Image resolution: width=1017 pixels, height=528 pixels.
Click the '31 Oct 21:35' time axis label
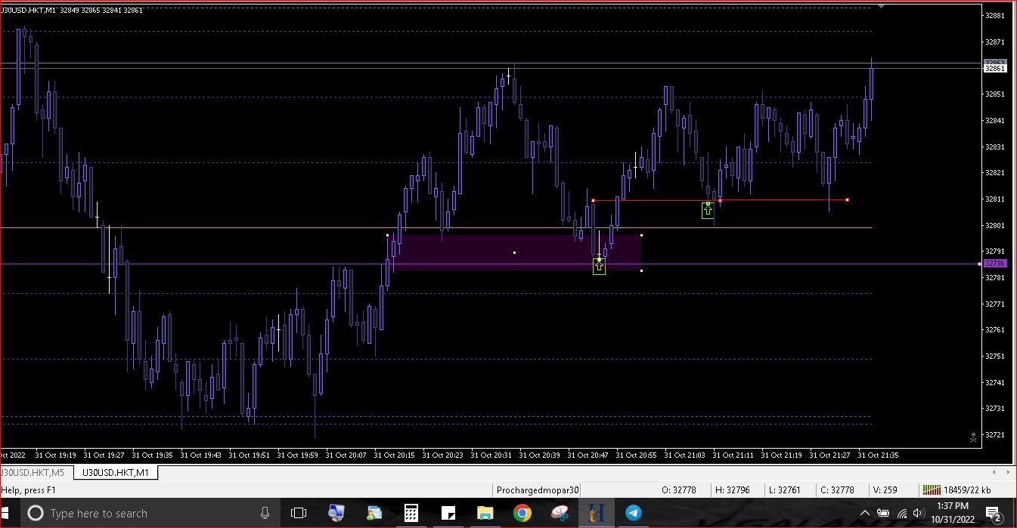878,455
